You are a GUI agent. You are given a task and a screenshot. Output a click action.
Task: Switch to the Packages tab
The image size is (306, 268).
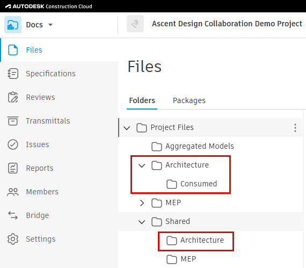(189, 100)
